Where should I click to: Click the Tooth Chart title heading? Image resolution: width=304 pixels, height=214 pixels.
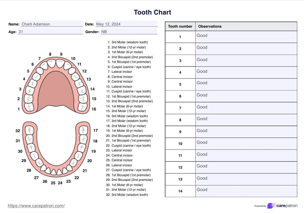[x=152, y=12]
